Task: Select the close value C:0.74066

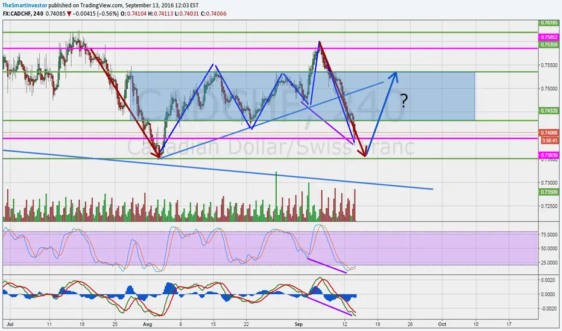Action: [x=213, y=14]
